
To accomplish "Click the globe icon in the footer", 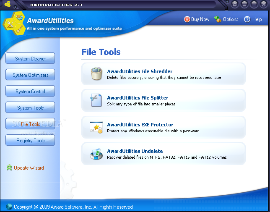I will tap(9, 207).
